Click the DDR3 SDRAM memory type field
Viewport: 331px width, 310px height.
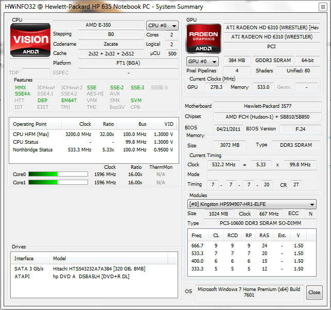point(296,145)
